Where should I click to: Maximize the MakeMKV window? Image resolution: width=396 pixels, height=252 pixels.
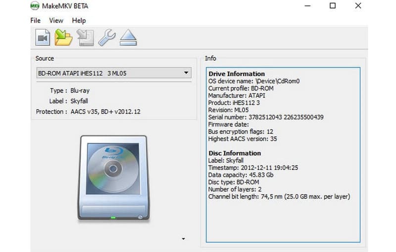point(333,6)
